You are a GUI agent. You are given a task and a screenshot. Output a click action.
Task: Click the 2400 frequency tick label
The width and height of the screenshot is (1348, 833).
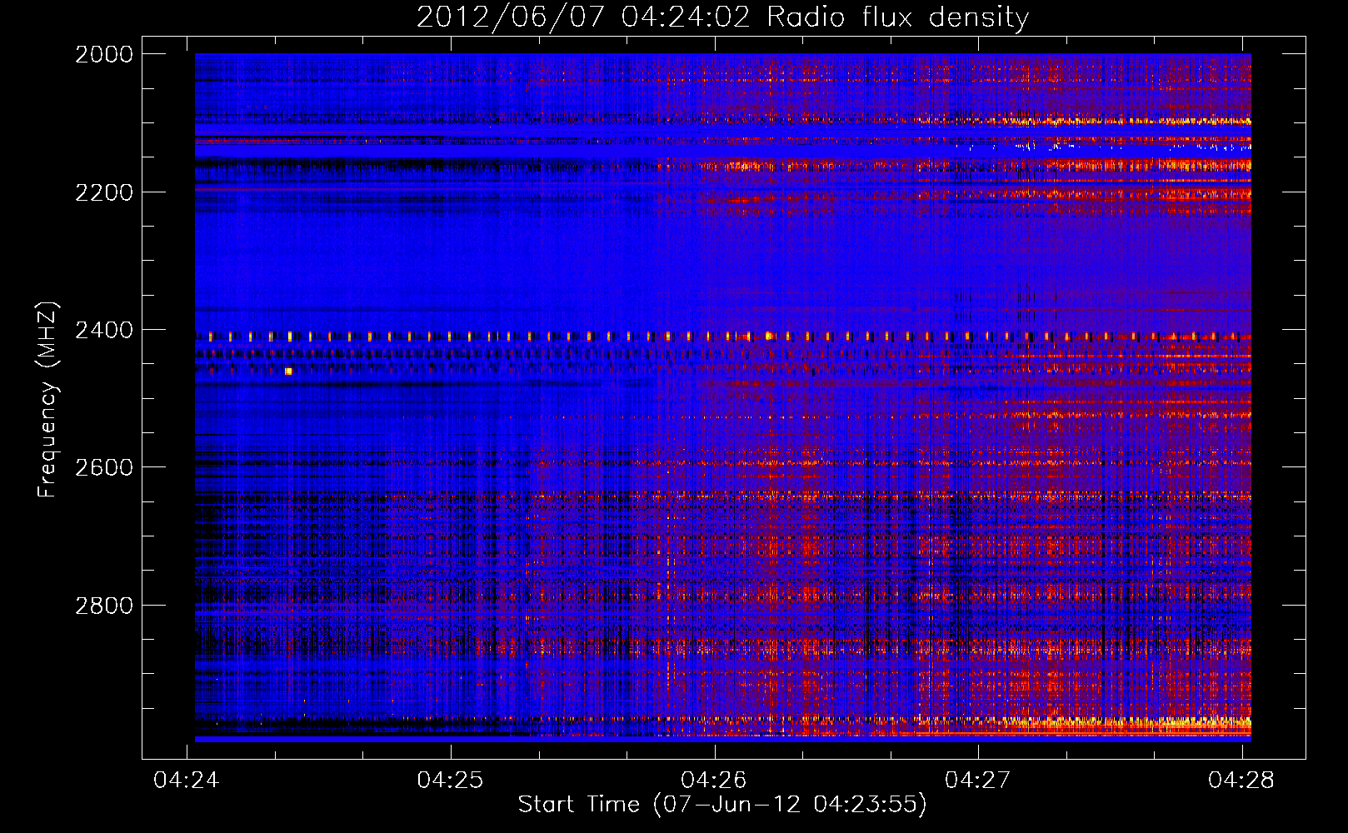(x=104, y=330)
